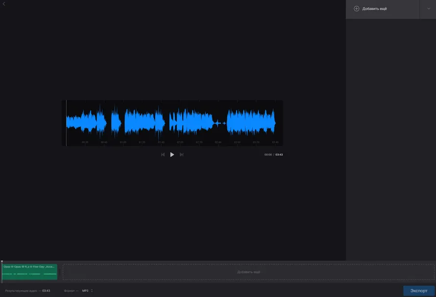The height and width of the screenshot is (297, 436).
Task: Click the Результирующее аудио duration text
Action: [x=27, y=291]
